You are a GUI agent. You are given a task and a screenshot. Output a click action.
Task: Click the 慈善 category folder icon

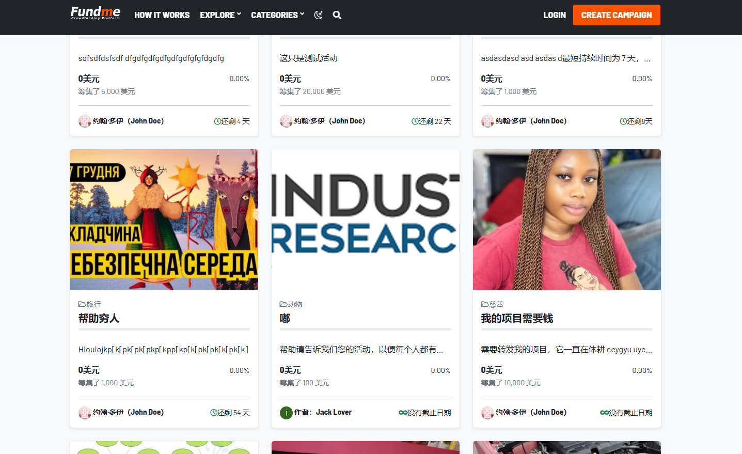(x=484, y=304)
